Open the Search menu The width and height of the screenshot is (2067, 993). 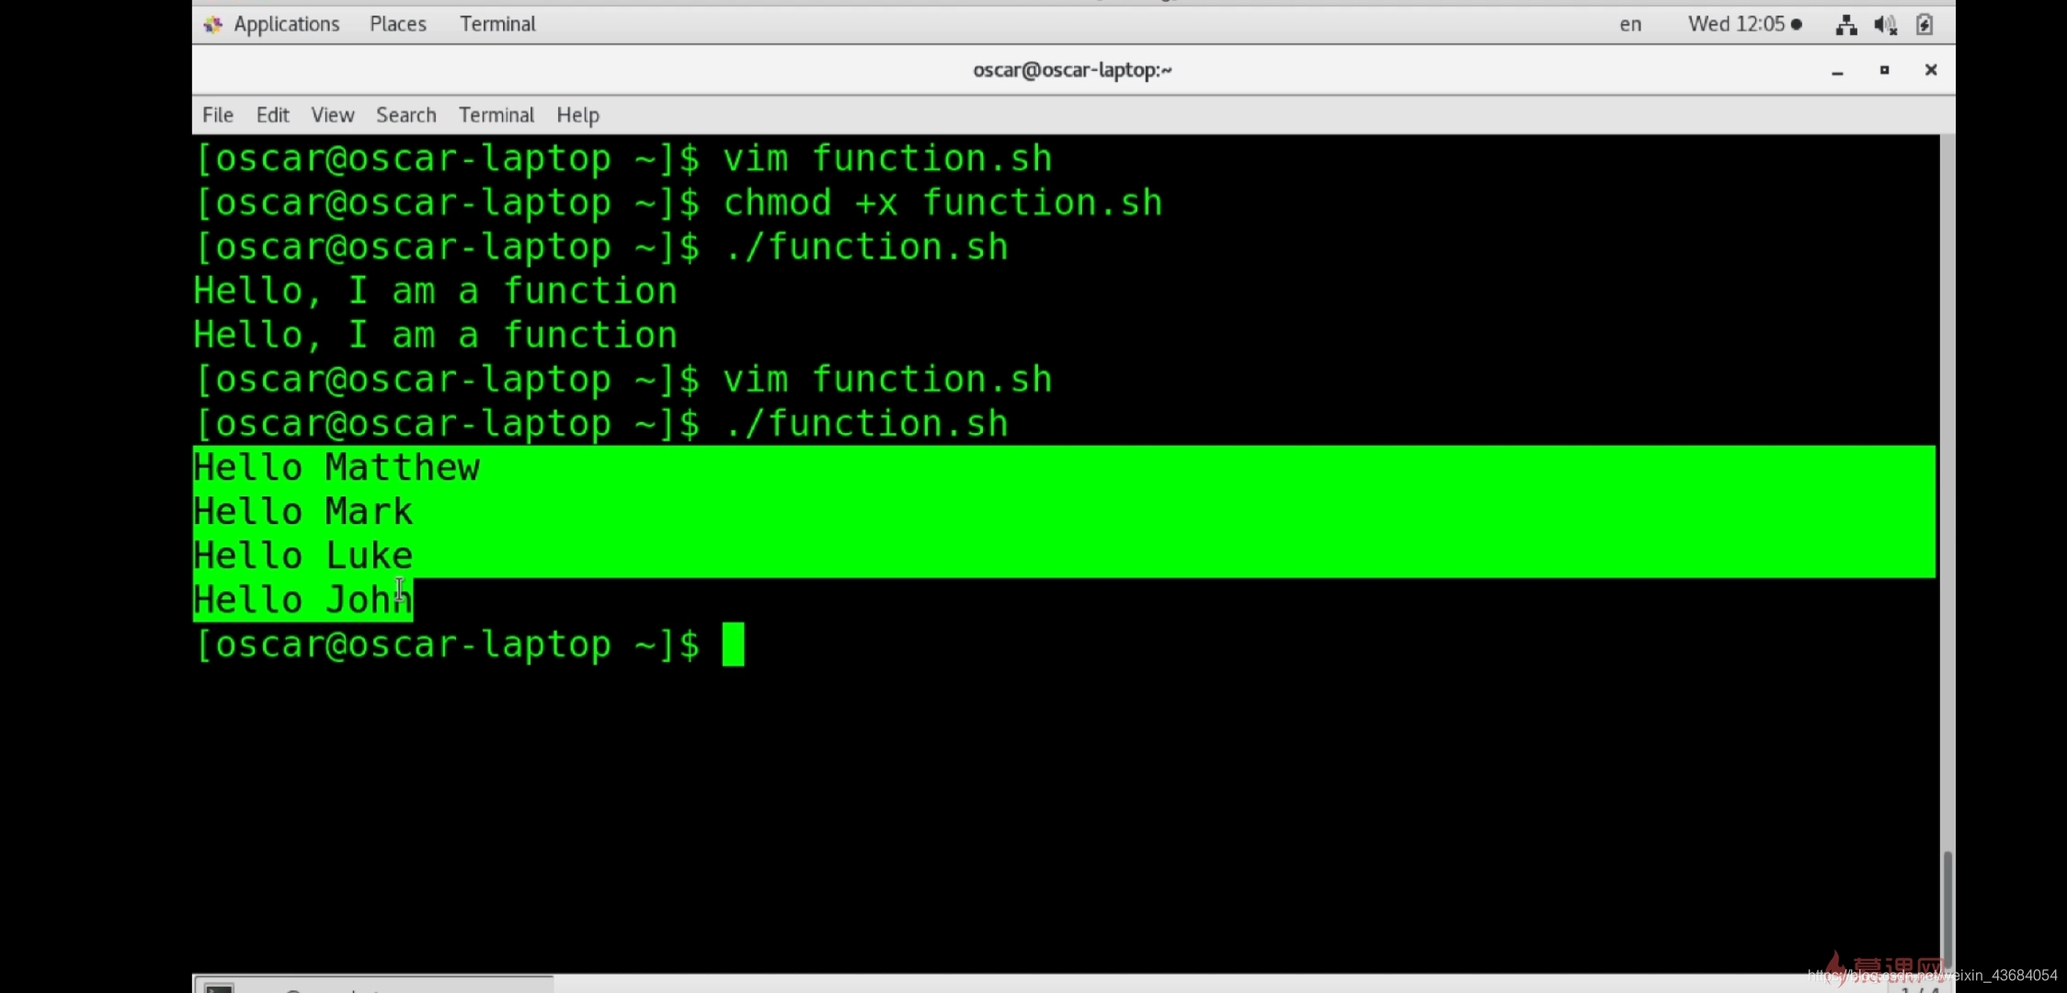point(405,115)
